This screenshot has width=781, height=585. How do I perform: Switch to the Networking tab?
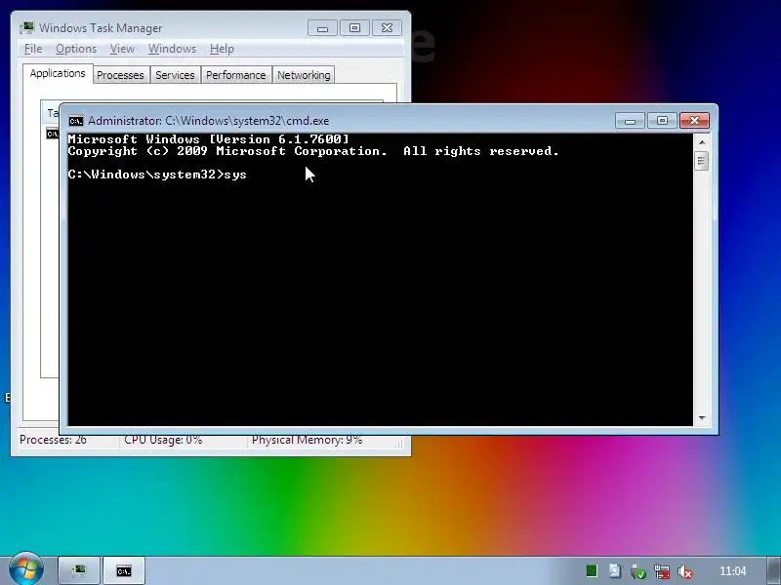304,75
